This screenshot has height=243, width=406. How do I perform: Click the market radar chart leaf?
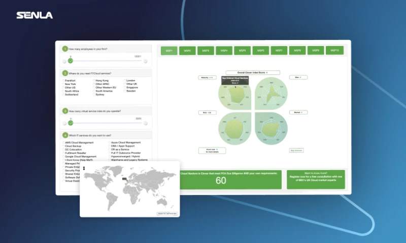click(272, 129)
